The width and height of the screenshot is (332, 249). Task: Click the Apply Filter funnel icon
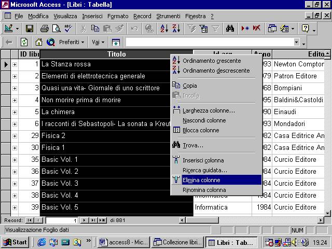tap(215, 29)
